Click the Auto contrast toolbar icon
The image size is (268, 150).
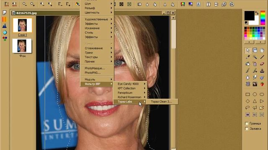tap(14, 4)
